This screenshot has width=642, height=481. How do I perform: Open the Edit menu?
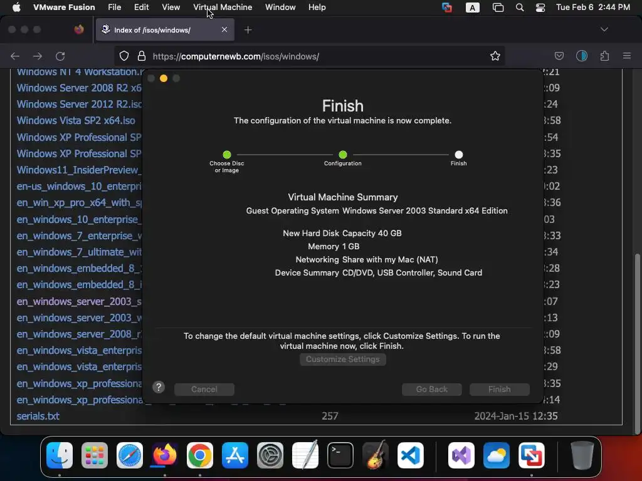click(141, 8)
